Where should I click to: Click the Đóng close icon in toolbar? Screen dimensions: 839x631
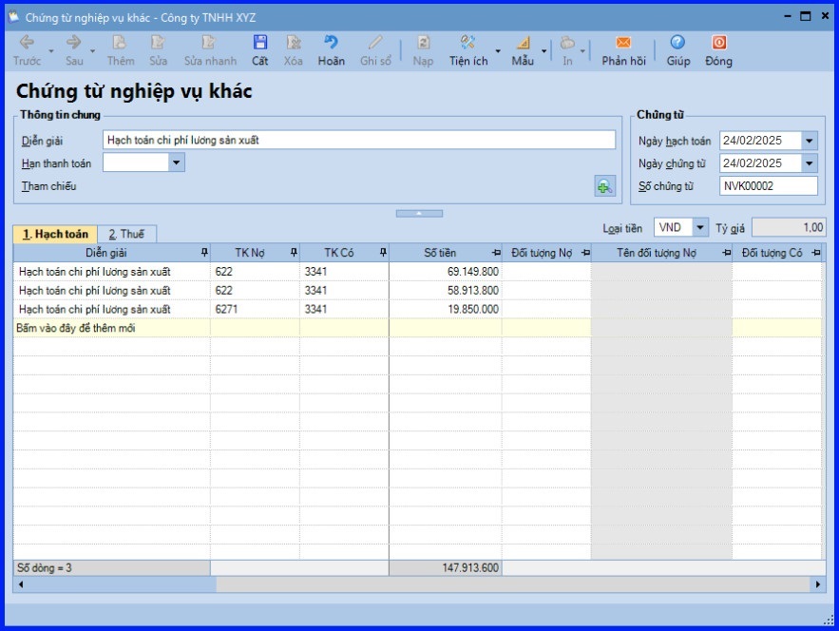click(718, 43)
